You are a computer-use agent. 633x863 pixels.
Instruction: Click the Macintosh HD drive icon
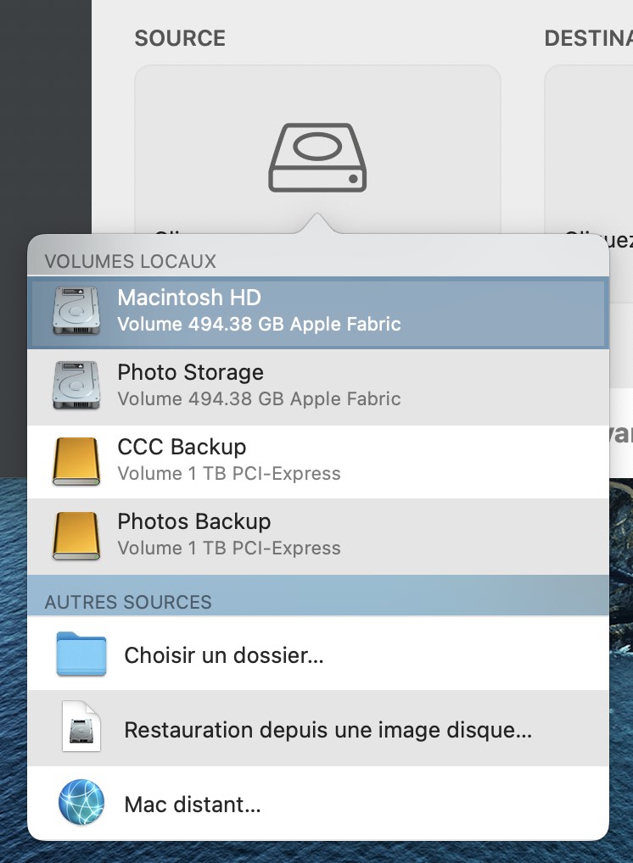coord(76,311)
